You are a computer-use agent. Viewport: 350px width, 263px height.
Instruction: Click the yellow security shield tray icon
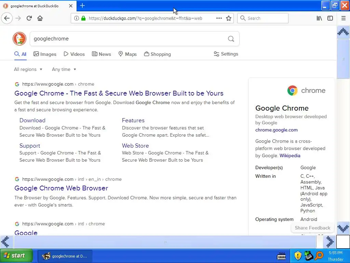pyautogui.click(x=298, y=255)
